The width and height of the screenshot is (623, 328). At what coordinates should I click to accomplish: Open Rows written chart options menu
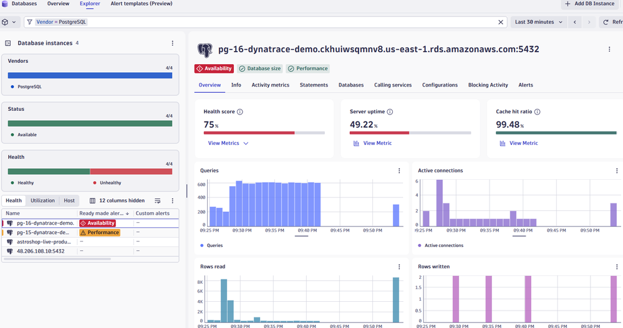point(617,267)
